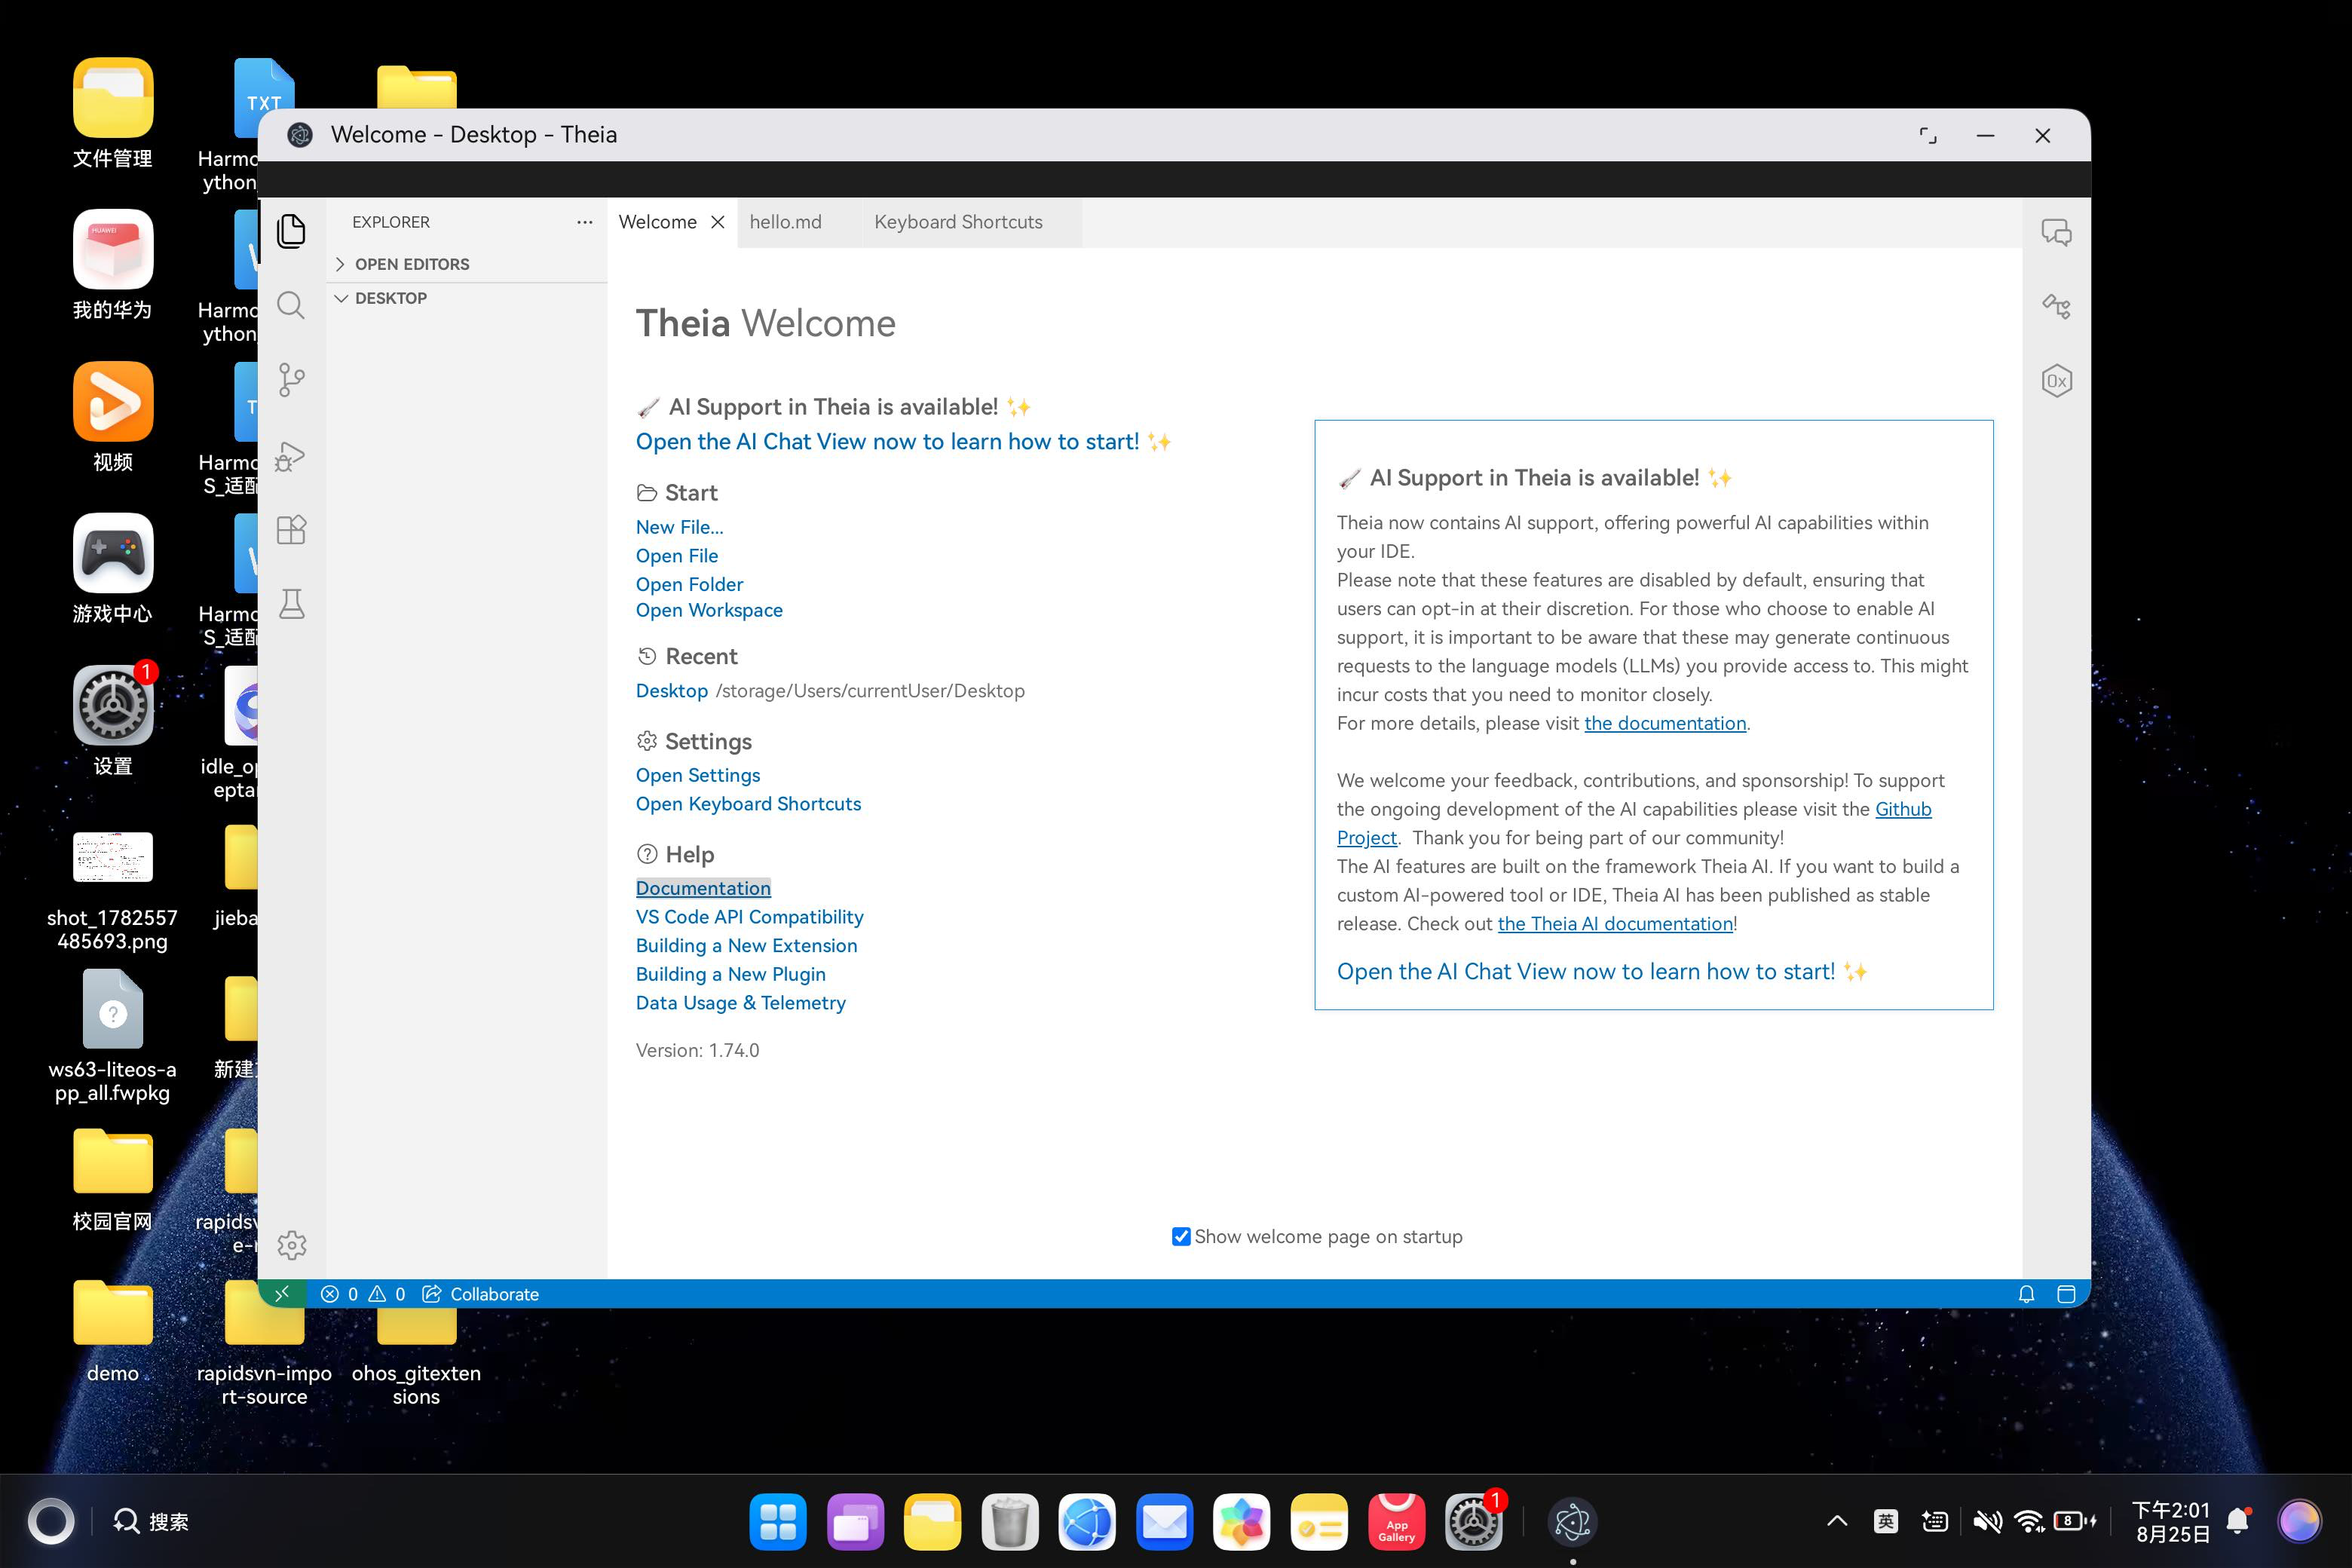The width and height of the screenshot is (2352, 1568).
Task: Open the Wi-Fi tray icon
Action: pos(2029,1522)
